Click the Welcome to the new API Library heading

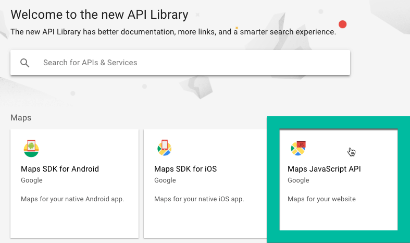tap(100, 14)
